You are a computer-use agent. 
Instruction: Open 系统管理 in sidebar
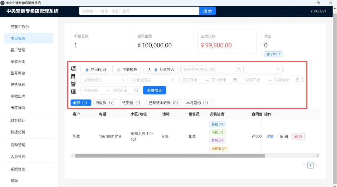click(x=29, y=170)
